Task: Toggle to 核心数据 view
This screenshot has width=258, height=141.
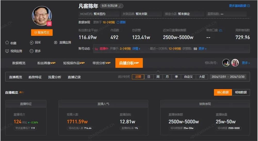Action: tap(223, 92)
